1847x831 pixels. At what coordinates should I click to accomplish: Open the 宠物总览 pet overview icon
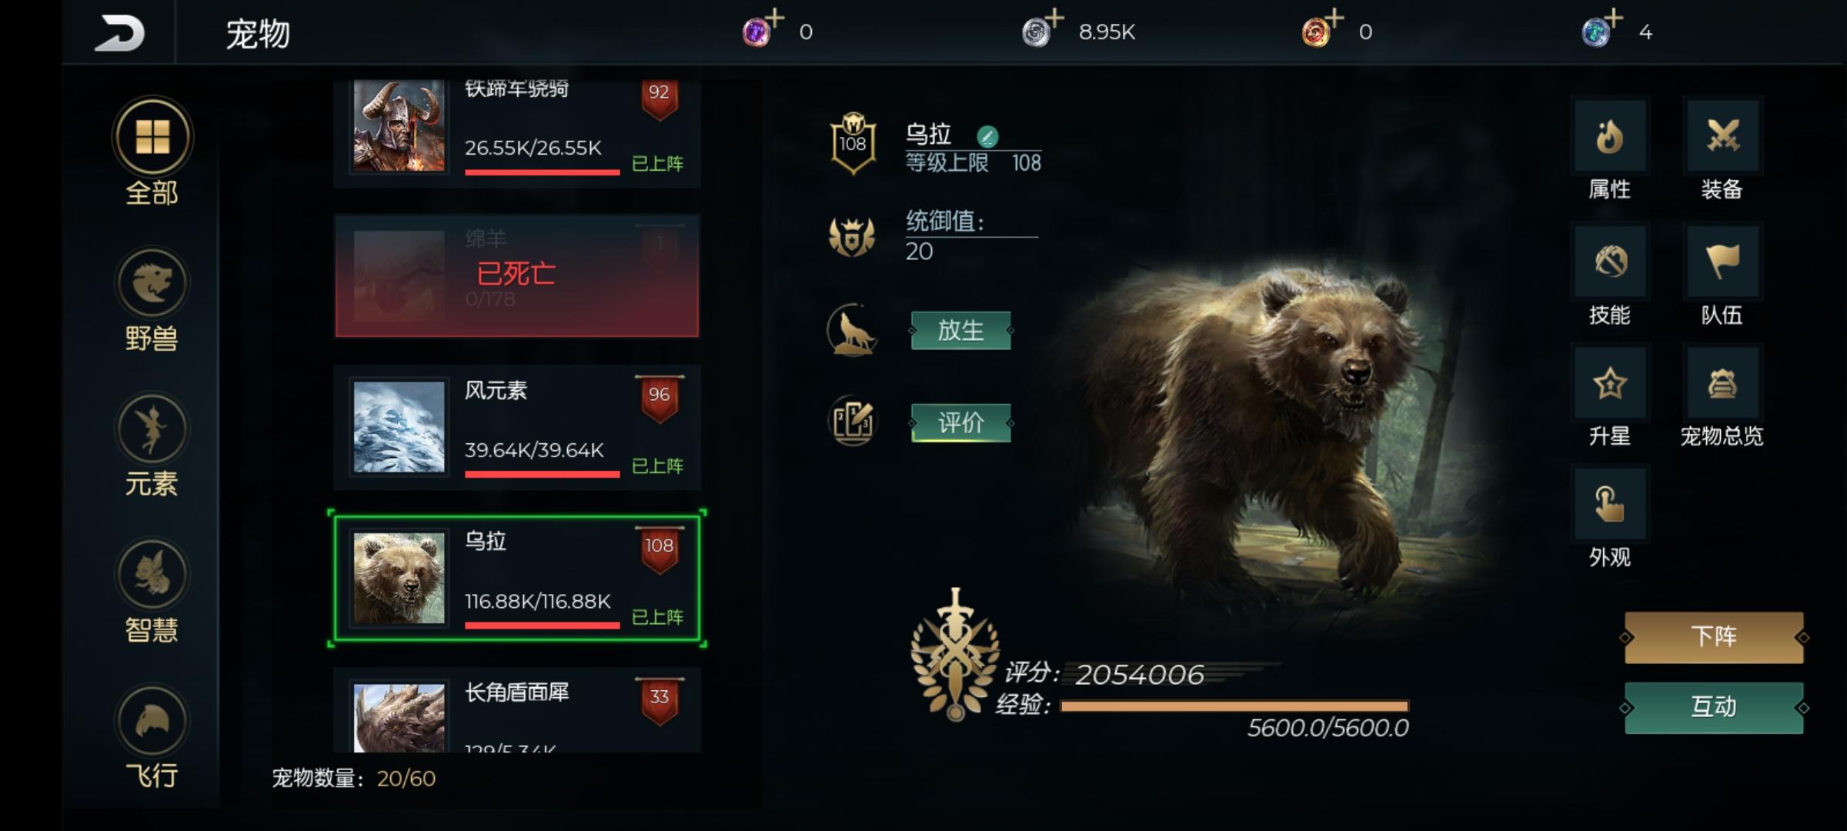pyautogui.click(x=1722, y=383)
